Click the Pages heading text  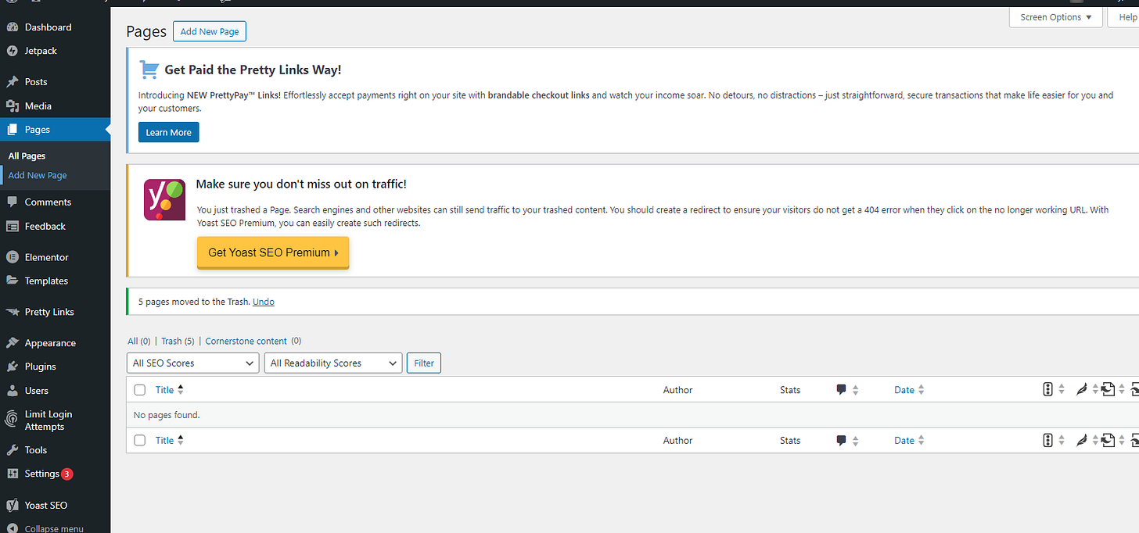(x=146, y=31)
